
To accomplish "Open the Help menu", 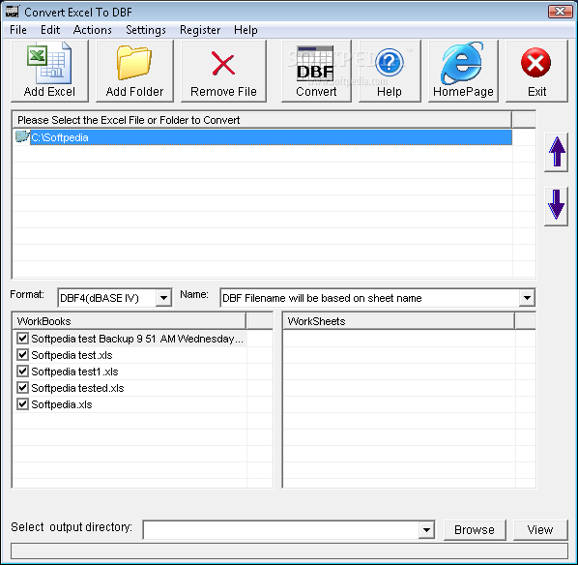I will coord(246,30).
